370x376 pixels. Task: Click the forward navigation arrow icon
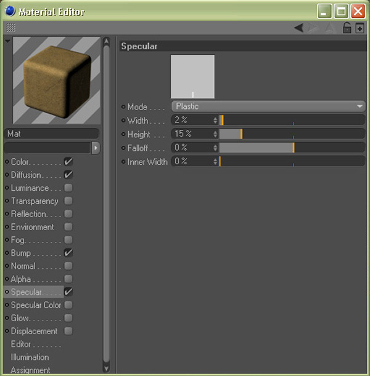pyautogui.click(x=314, y=28)
